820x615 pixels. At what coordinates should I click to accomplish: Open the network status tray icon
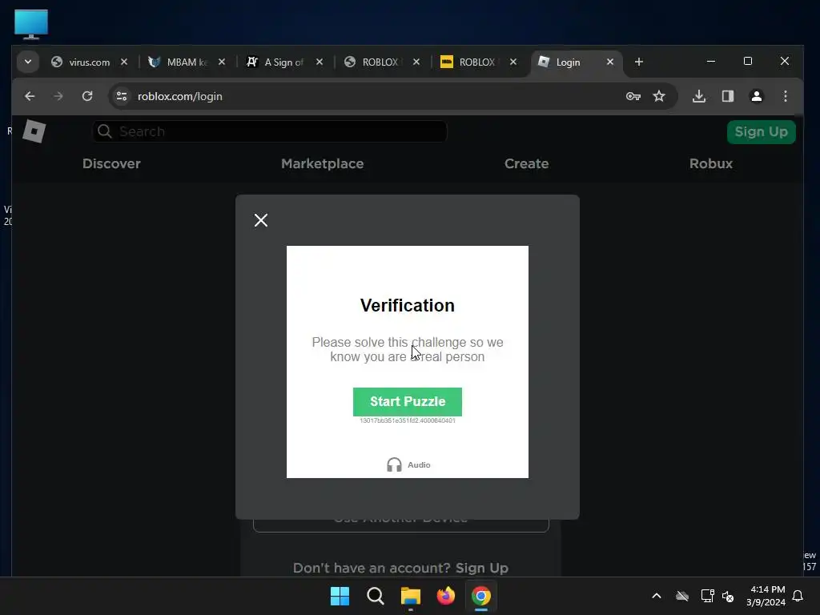point(708,596)
